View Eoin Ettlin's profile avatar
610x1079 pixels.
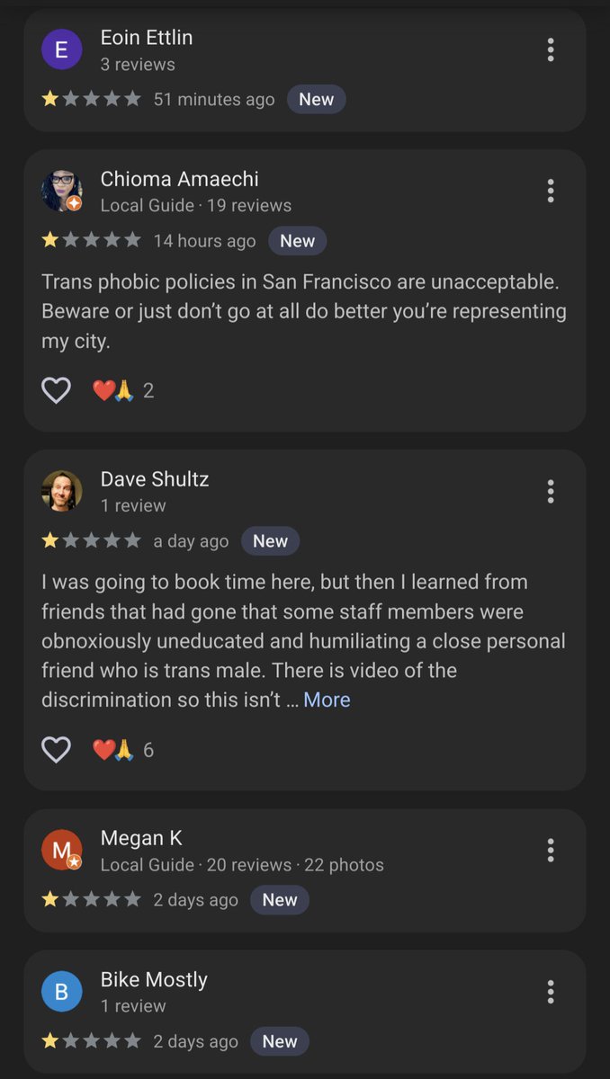[62, 50]
